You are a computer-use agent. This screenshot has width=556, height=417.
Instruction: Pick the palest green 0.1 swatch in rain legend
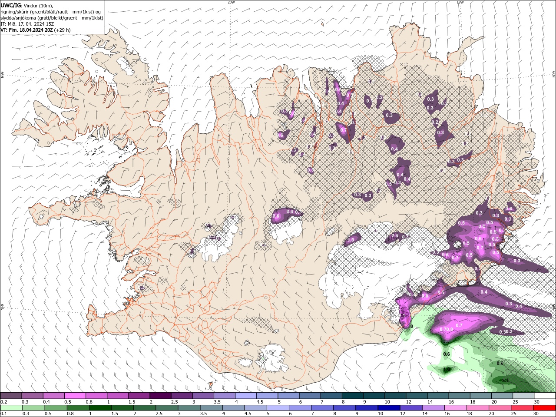[11, 408]
